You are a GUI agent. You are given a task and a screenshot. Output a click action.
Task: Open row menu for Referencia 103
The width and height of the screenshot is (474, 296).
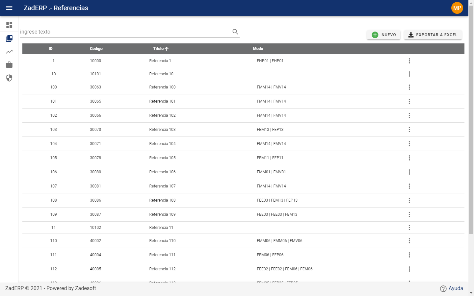tap(409, 130)
